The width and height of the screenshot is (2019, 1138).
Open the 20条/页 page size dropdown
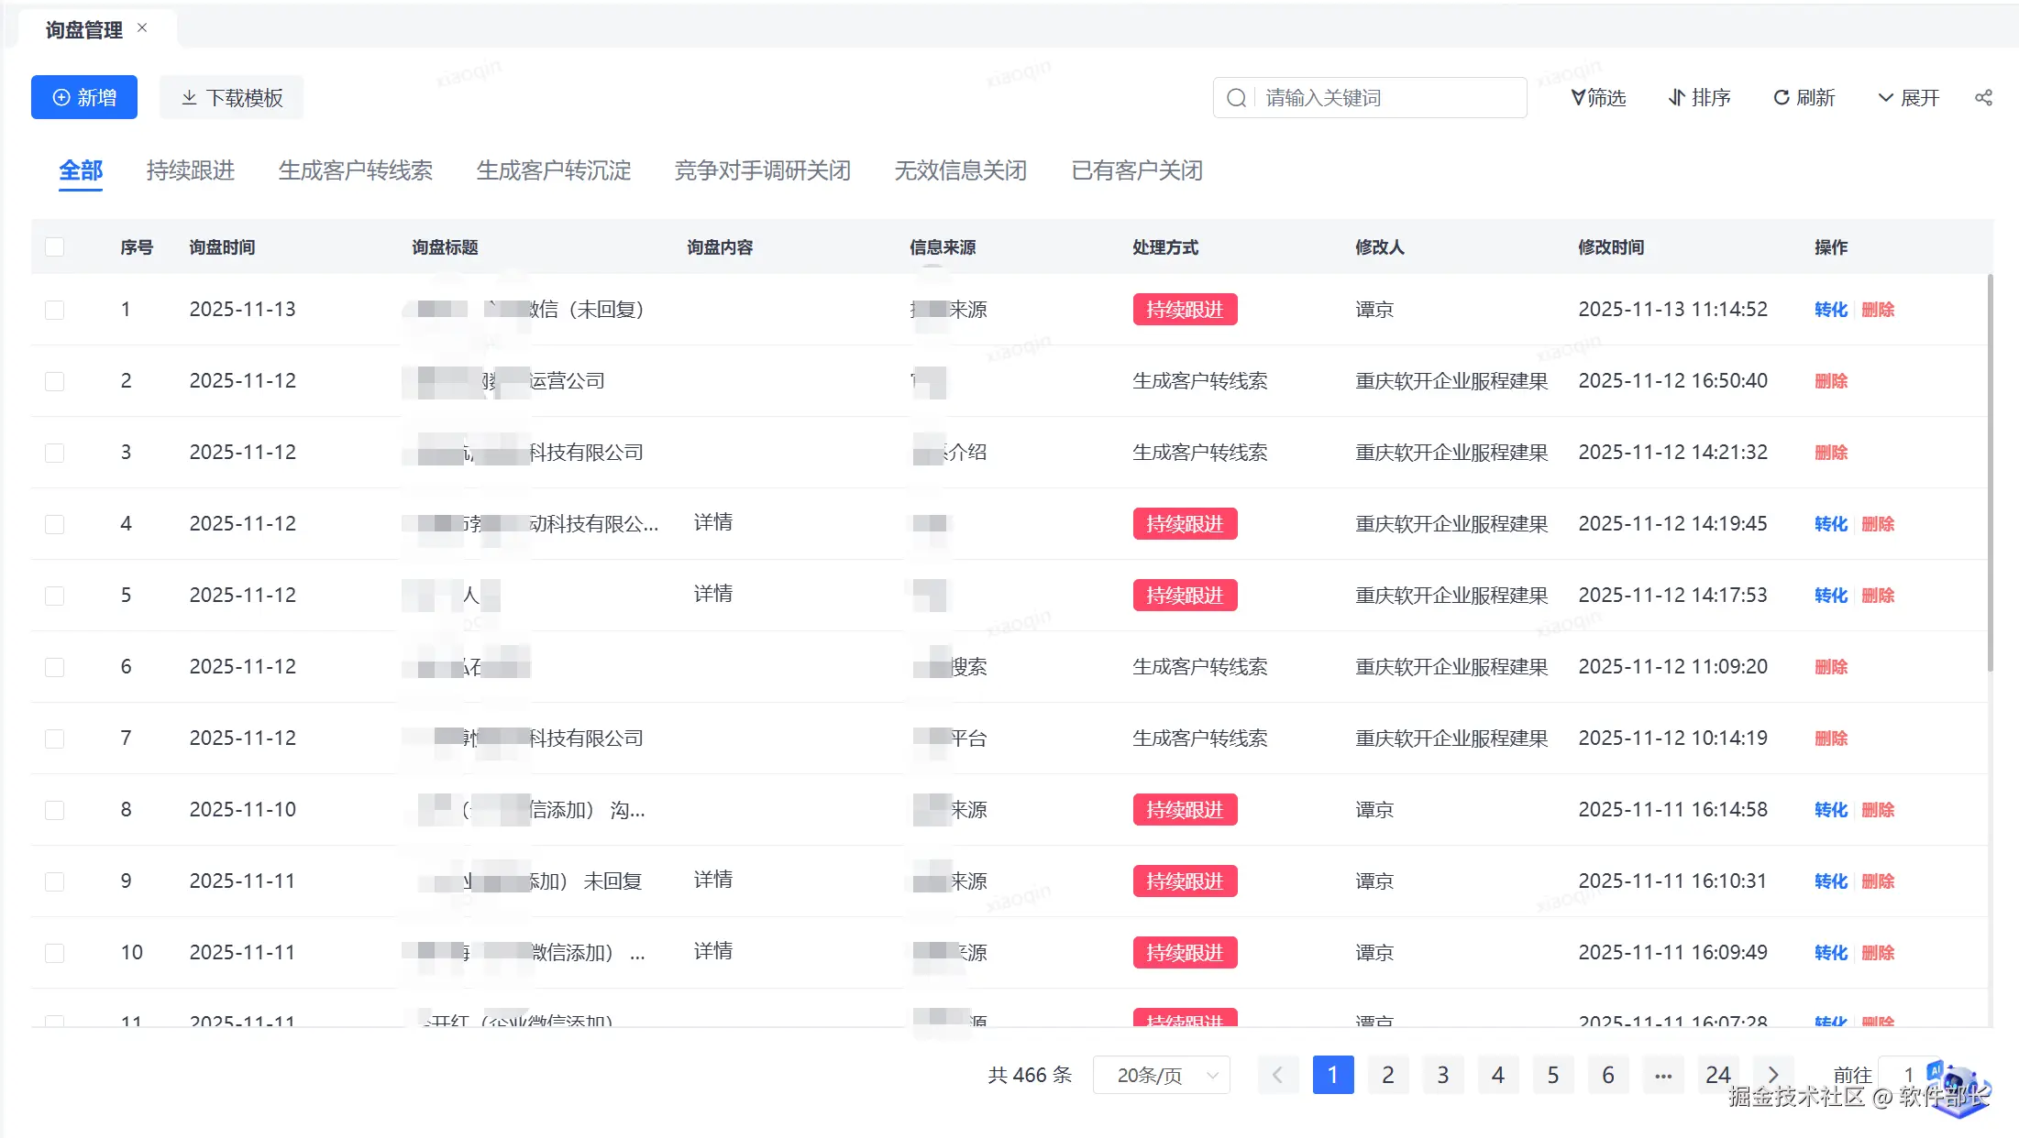1161,1075
